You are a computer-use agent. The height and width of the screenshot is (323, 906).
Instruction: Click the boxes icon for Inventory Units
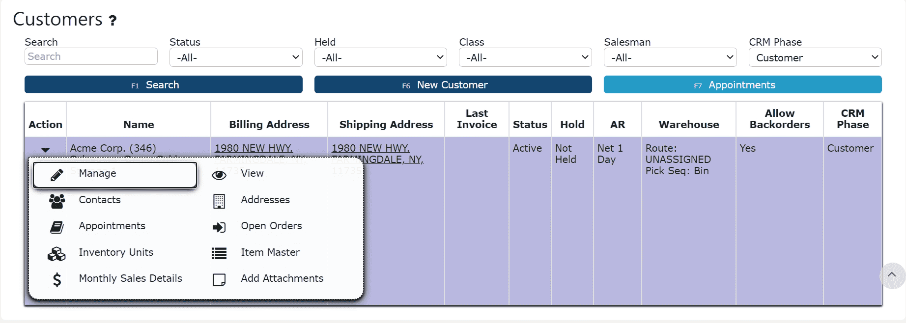(57, 253)
